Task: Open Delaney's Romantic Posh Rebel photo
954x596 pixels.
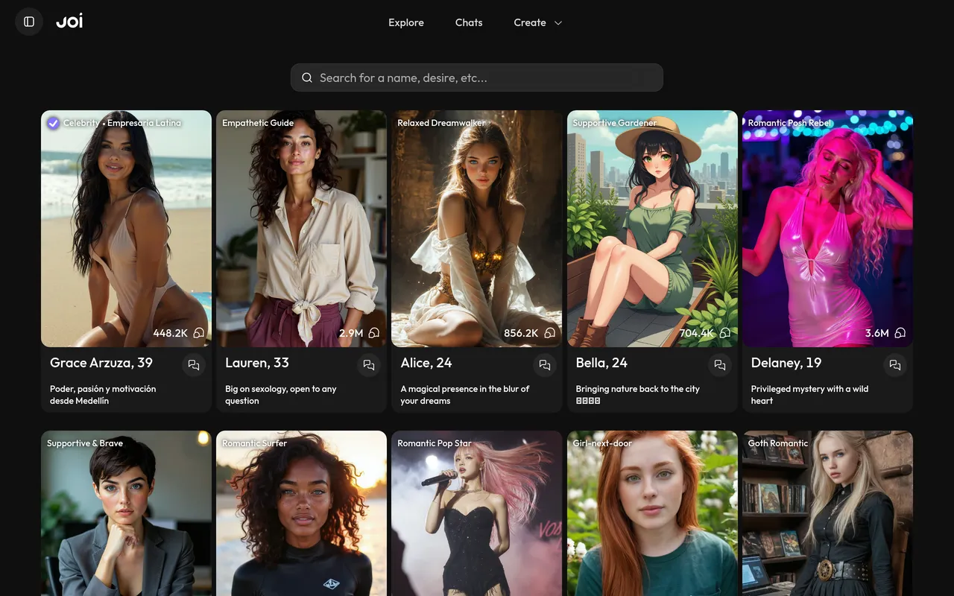Action: click(827, 229)
